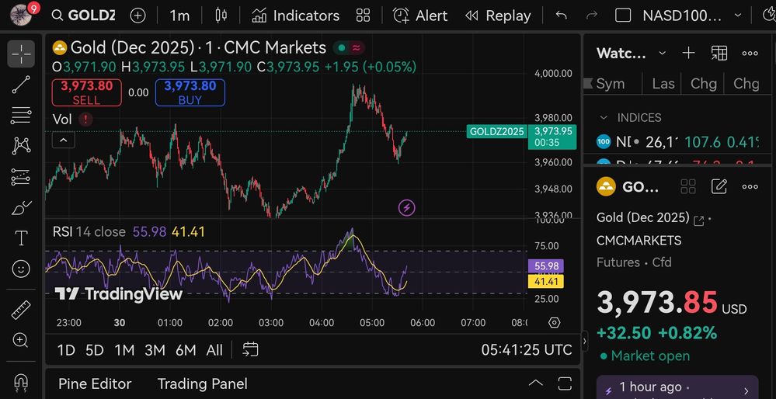Viewport: 776px width, 399px height.
Task: Click the BUY 3,973.80 button
Action: 190,92
